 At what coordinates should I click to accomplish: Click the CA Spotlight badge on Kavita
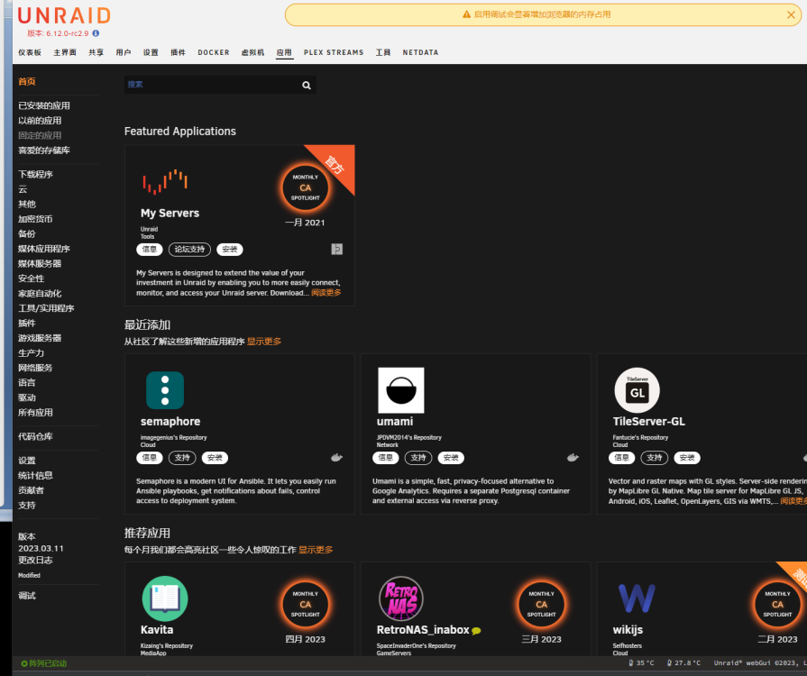(305, 605)
